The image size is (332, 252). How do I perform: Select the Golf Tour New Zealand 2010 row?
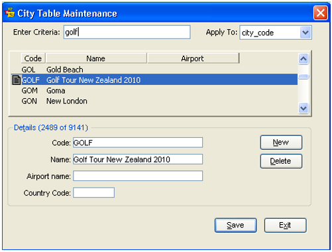pyautogui.click(x=154, y=80)
